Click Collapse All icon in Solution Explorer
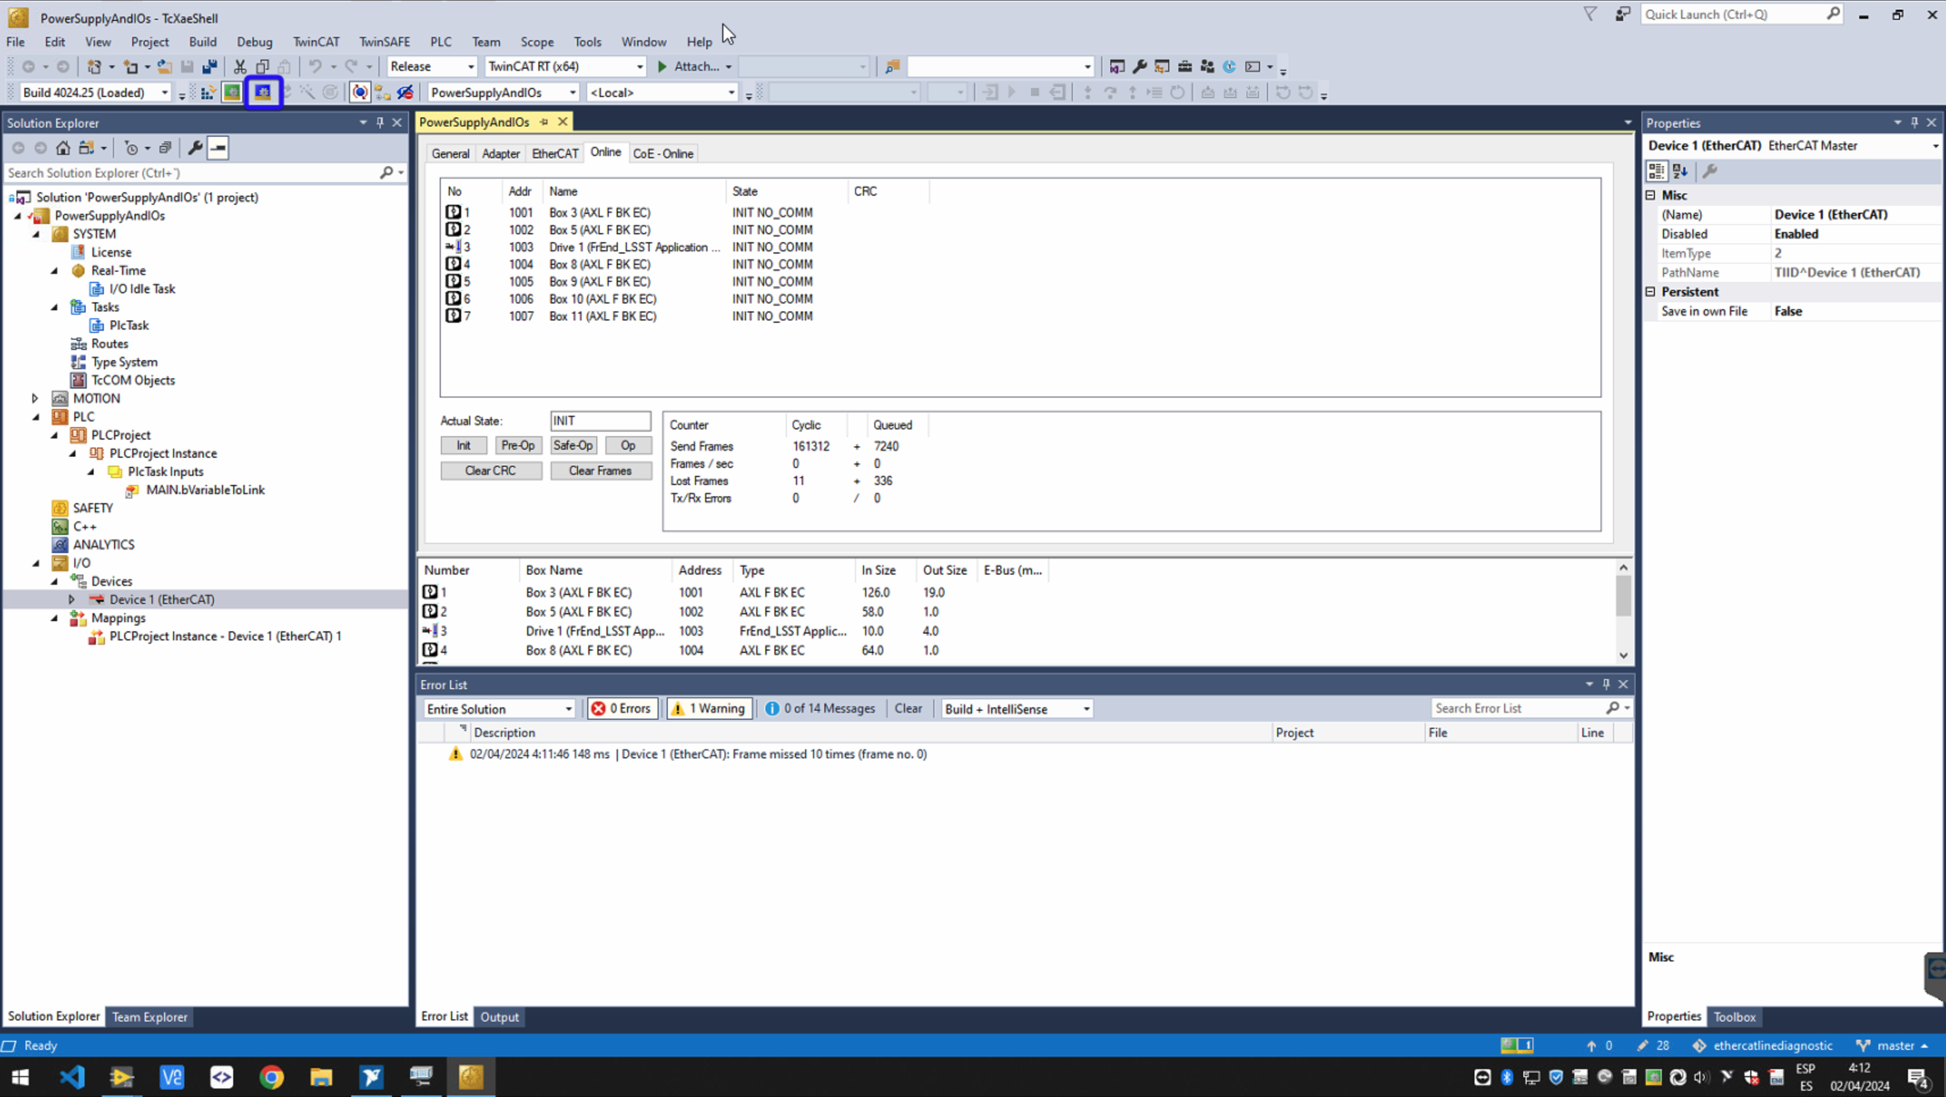Viewport: 1946px width, 1097px height. (x=165, y=148)
